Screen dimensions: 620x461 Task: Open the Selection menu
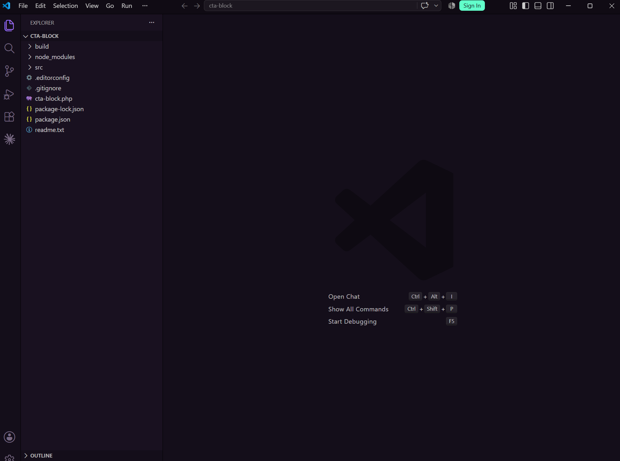(65, 6)
